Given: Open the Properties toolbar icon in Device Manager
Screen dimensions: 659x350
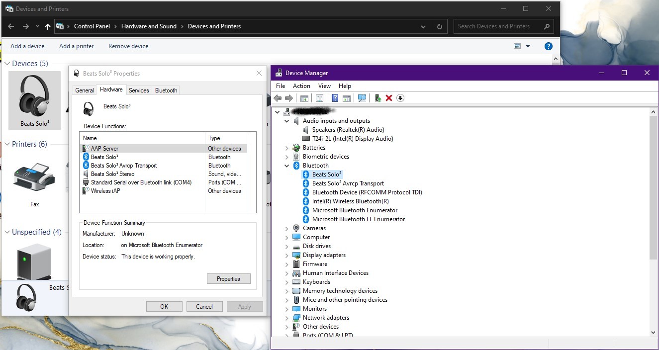Looking at the screenshot, I should click(319, 98).
